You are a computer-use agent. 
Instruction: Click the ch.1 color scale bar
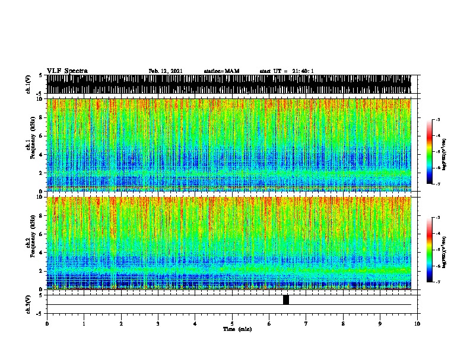tap(429, 152)
